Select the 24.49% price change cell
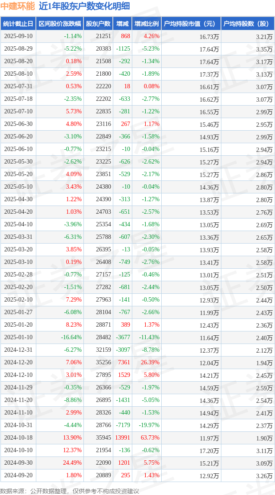 coord(72,463)
